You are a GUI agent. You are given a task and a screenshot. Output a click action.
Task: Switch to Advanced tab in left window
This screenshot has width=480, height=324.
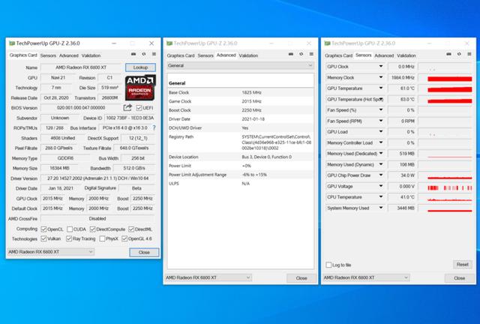[69, 55]
